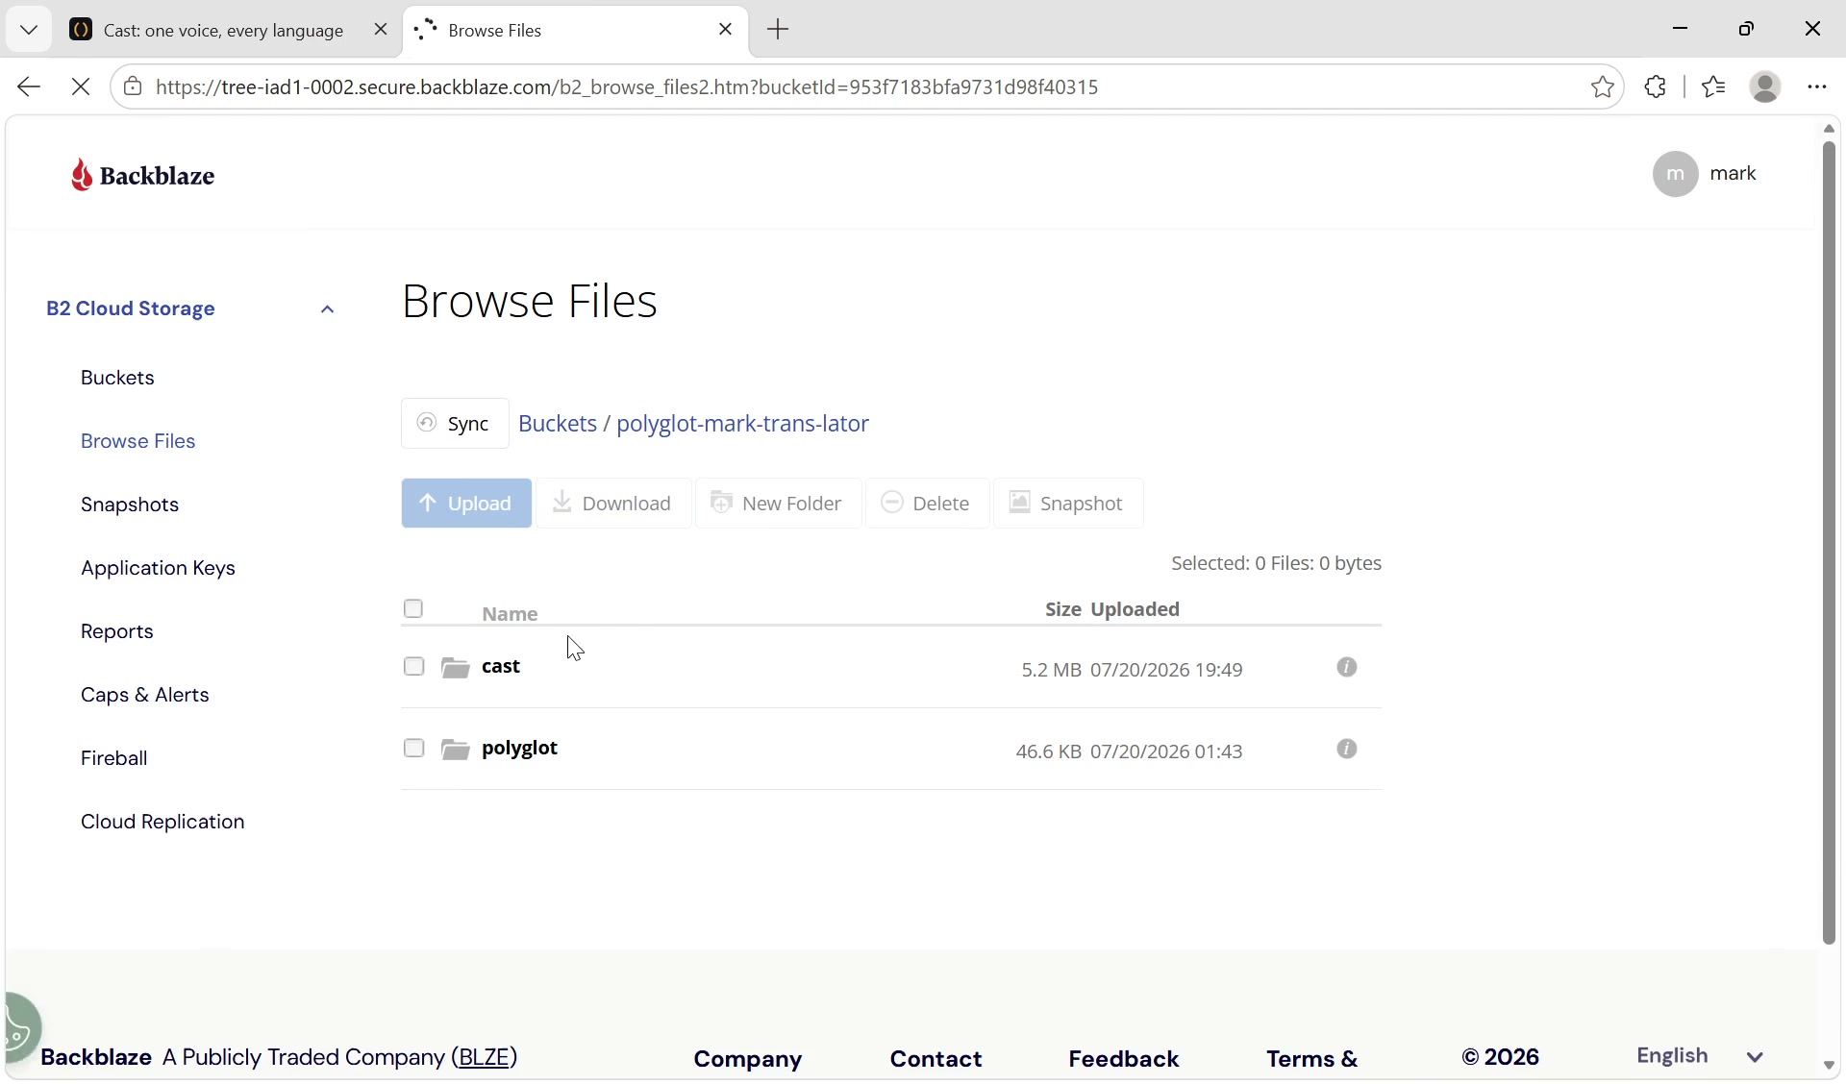Add this page to favorites
Viewport: 1846px width, 1084px height.
coord(1602,86)
